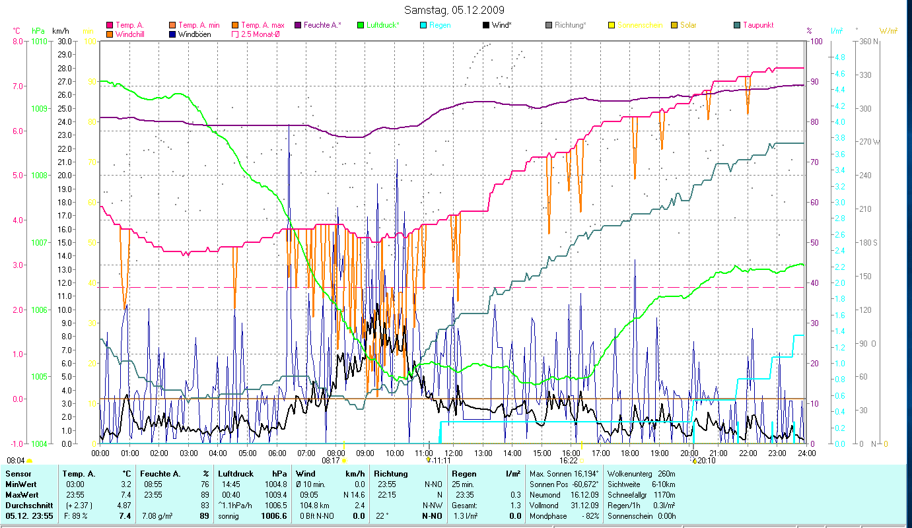The height and width of the screenshot is (528, 912).
Task: Click the sunset sun icon by 16:22
Action: pyautogui.click(x=582, y=461)
